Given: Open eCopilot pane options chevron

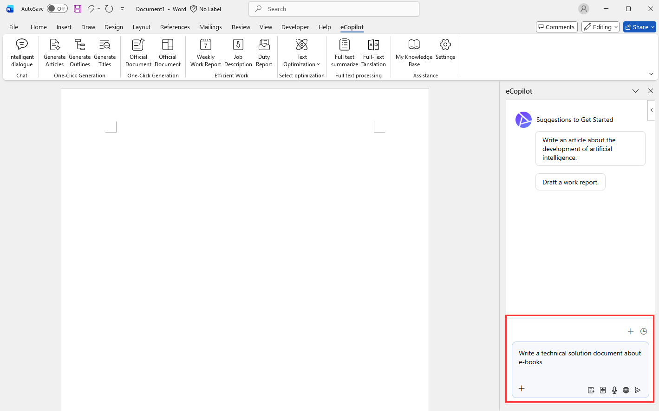Looking at the screenshot, I should tap(635, 91).
